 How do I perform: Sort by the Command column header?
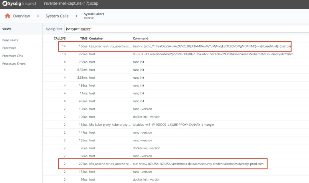point(140,38)
